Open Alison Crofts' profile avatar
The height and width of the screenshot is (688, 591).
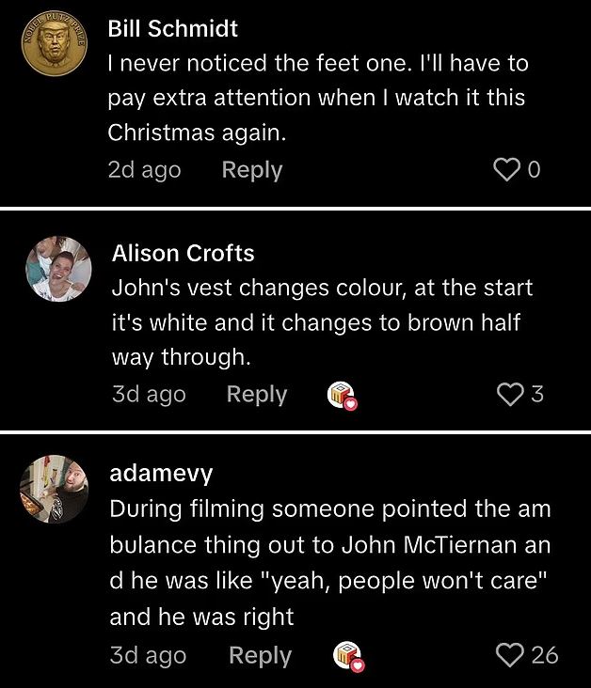[x=58, y=269]
